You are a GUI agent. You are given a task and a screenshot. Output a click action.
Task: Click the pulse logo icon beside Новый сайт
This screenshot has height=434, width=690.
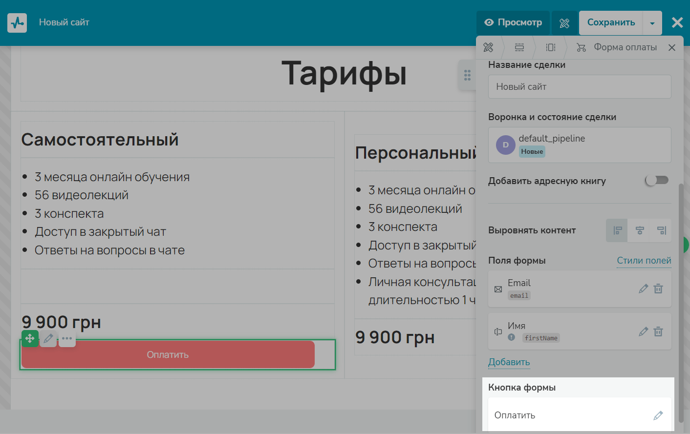click(17, 22)
